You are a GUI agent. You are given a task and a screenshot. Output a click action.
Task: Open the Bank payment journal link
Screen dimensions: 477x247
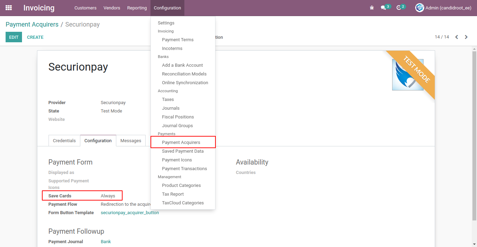click(106, 242)
